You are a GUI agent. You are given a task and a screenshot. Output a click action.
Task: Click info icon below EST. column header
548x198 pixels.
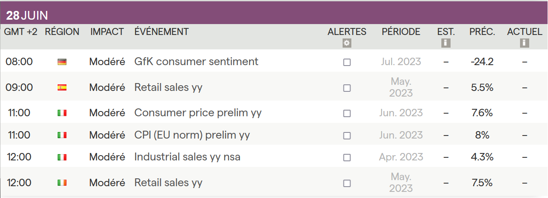point(446,43)
